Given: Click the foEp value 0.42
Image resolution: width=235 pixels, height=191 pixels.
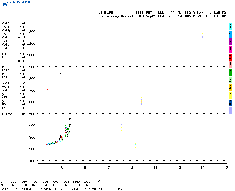Looking at the screenshot, I should 21,38.
